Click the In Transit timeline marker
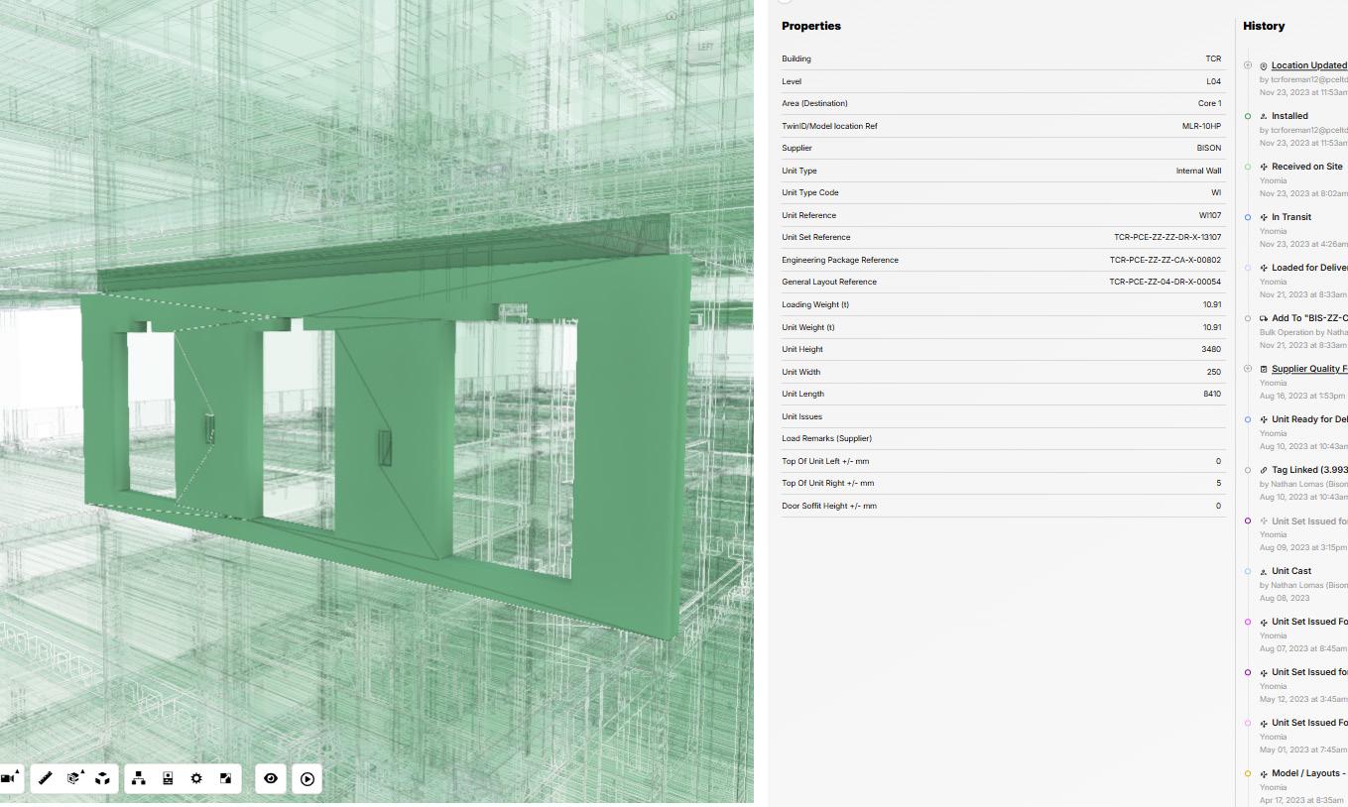Viewport: 1348px width, 807px height. (x=1248, y=217)
